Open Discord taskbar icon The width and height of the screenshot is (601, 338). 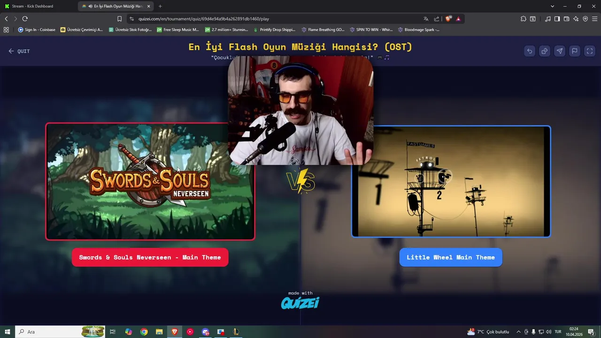point(205,332)
